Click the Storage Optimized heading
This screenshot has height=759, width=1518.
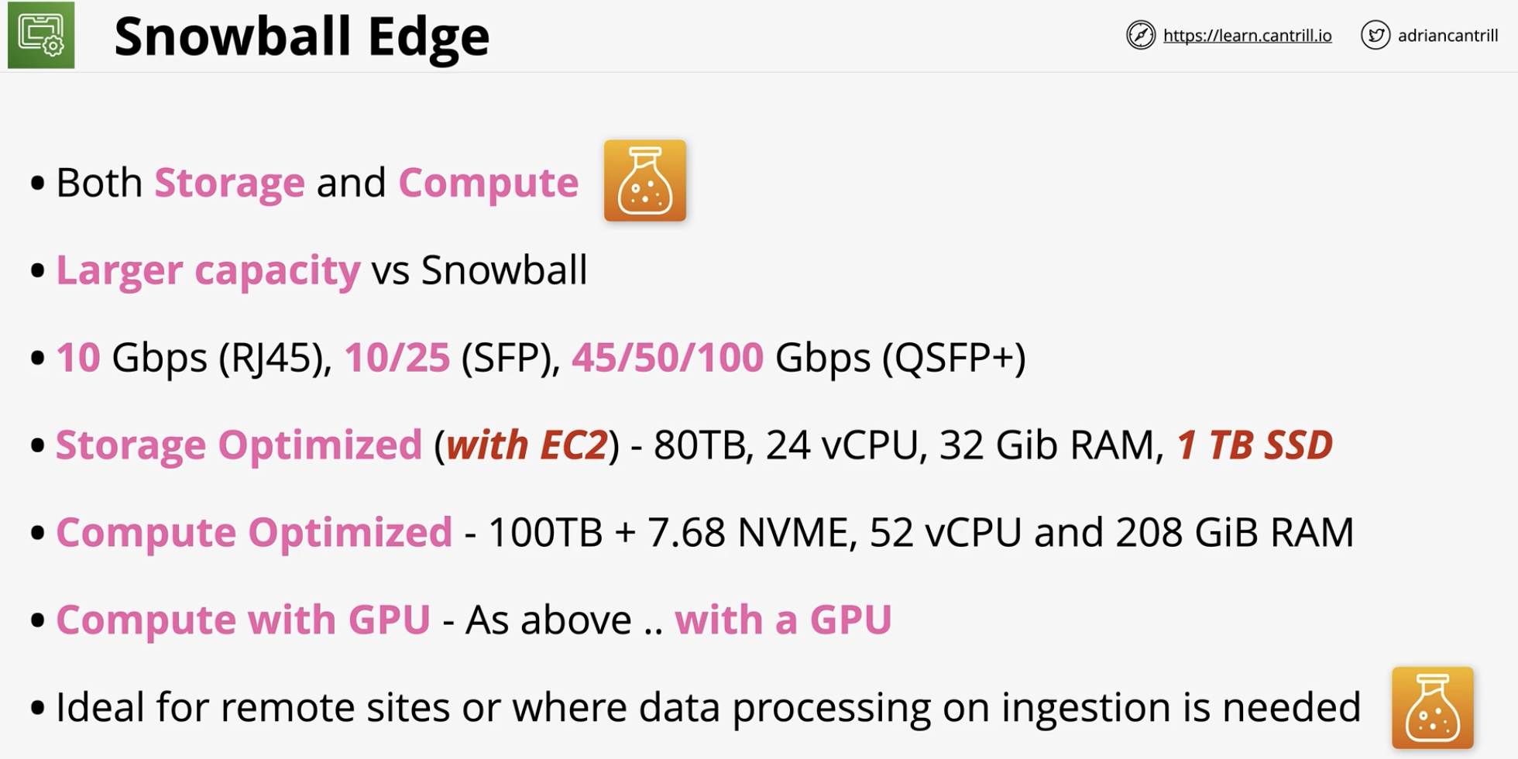coord(239,445)
